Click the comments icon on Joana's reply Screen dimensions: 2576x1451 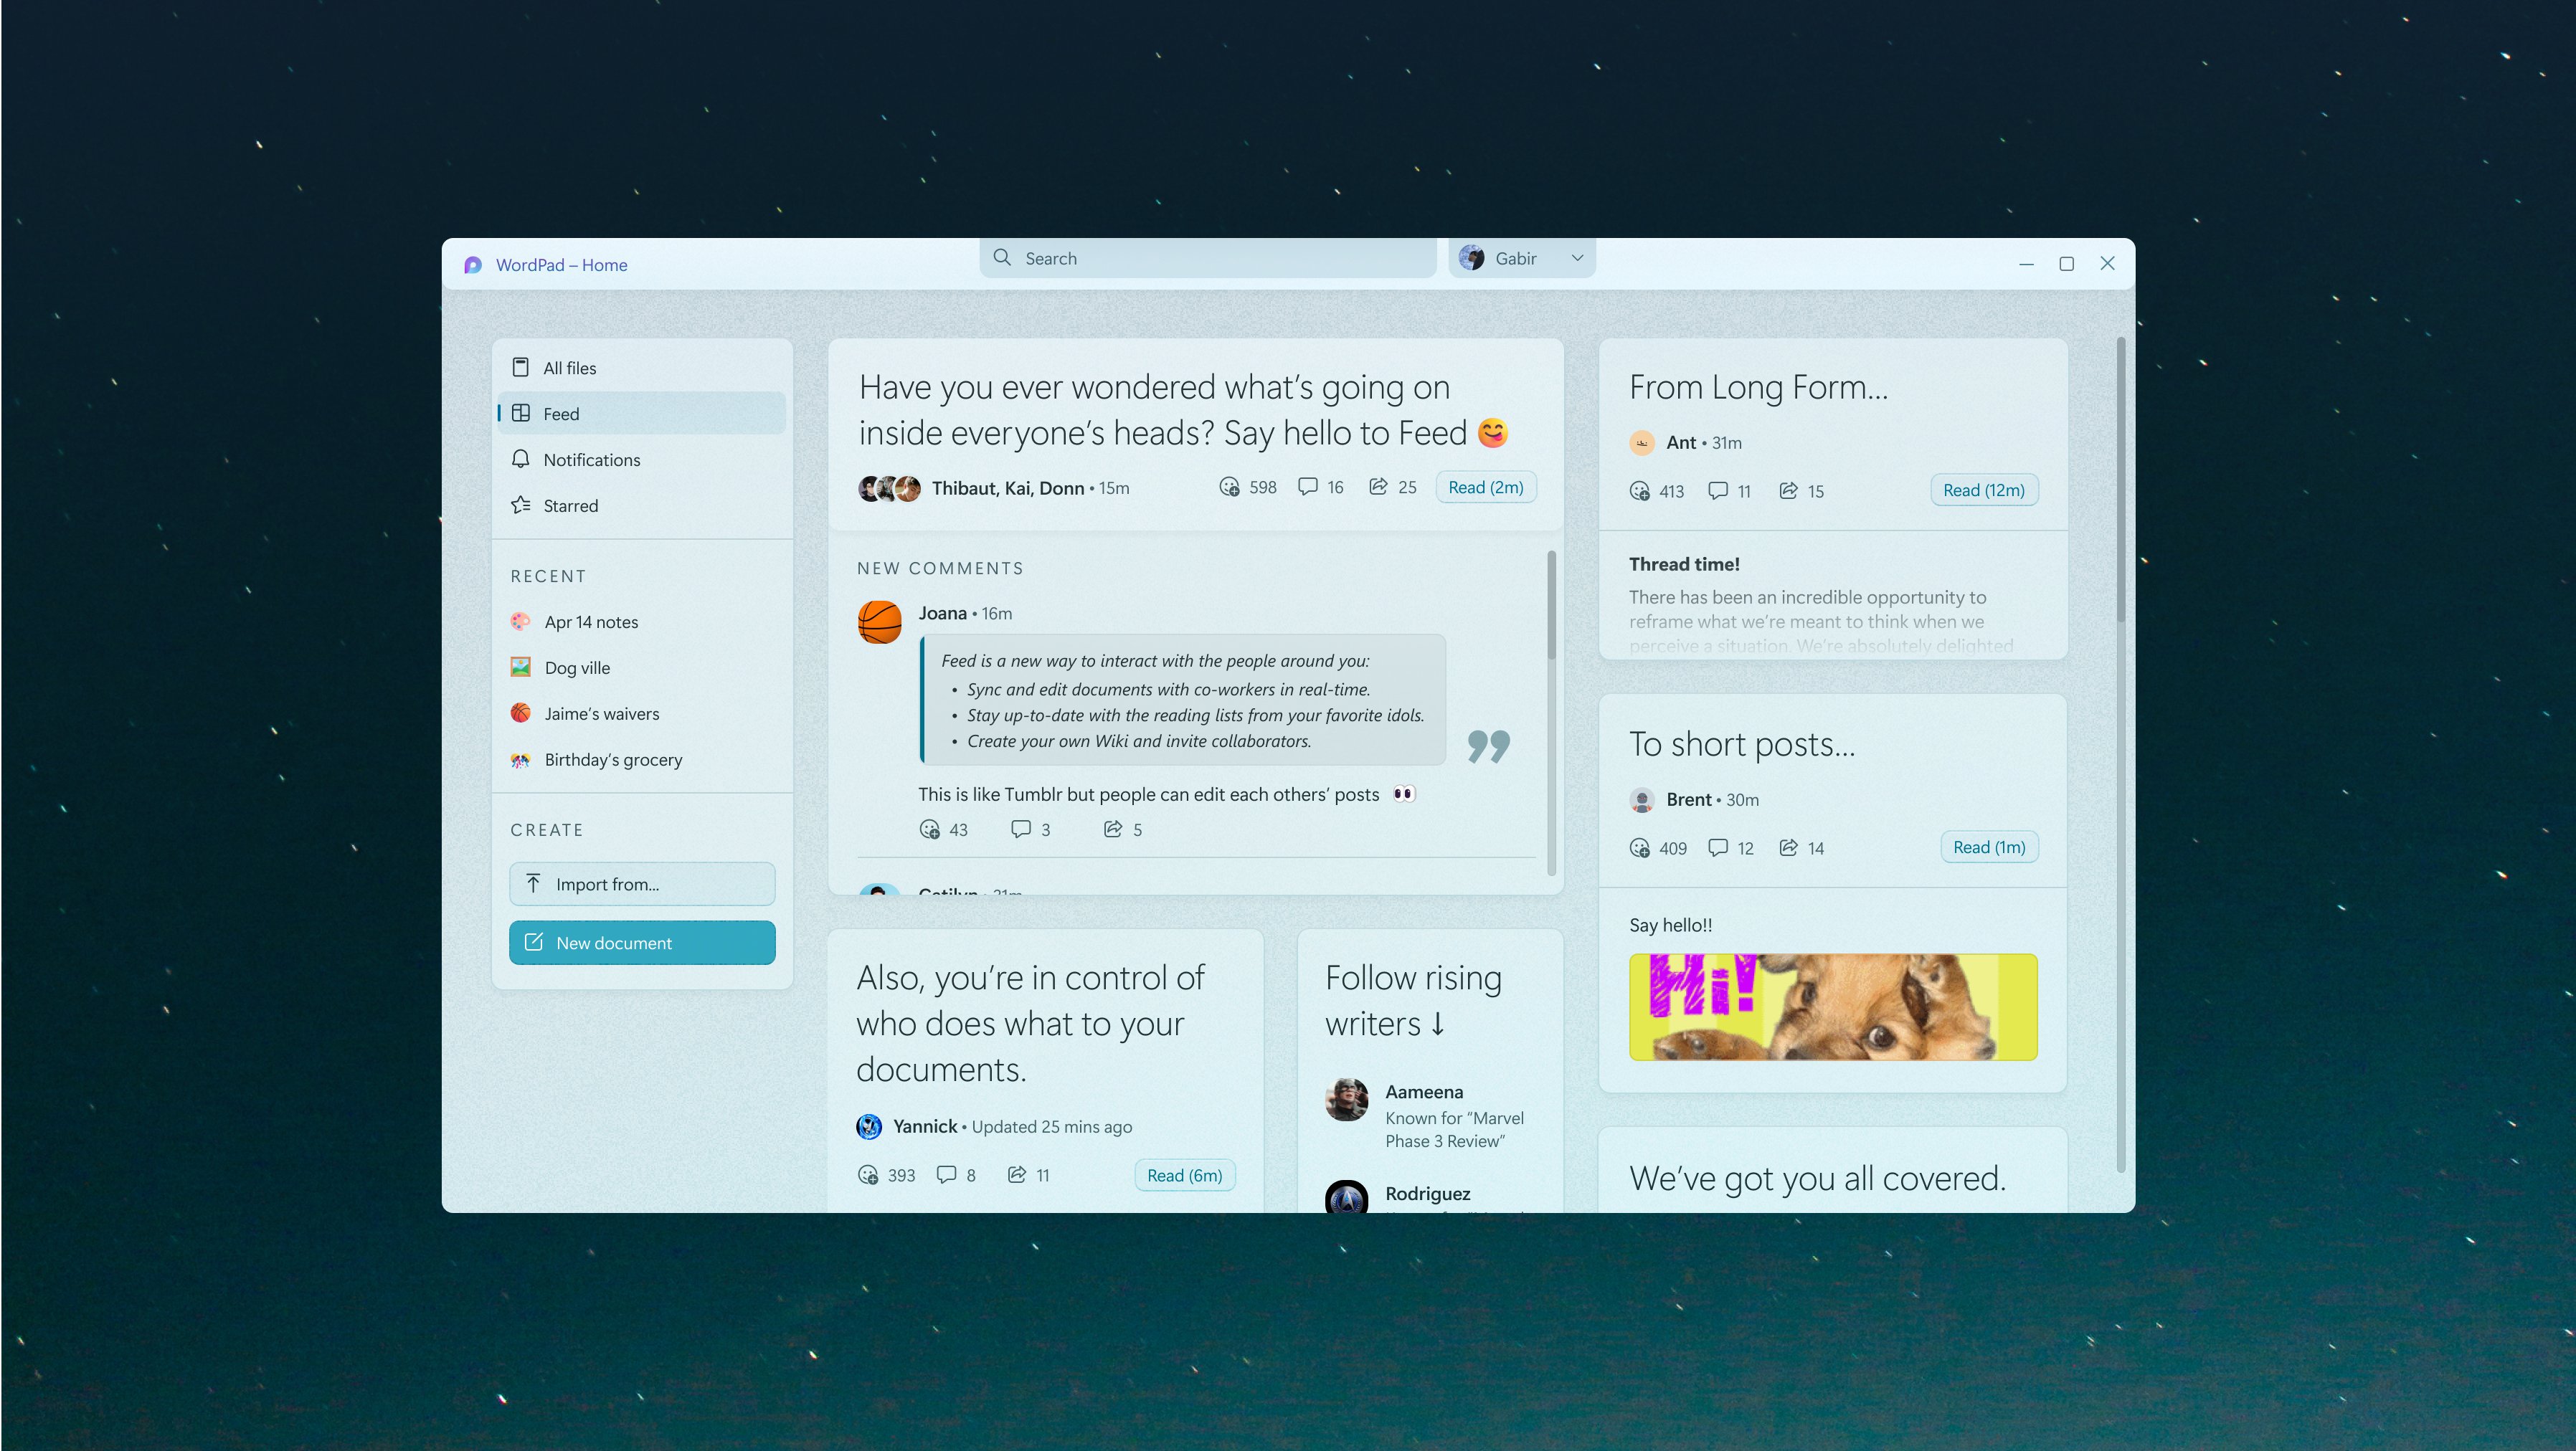coord(1020,829)
